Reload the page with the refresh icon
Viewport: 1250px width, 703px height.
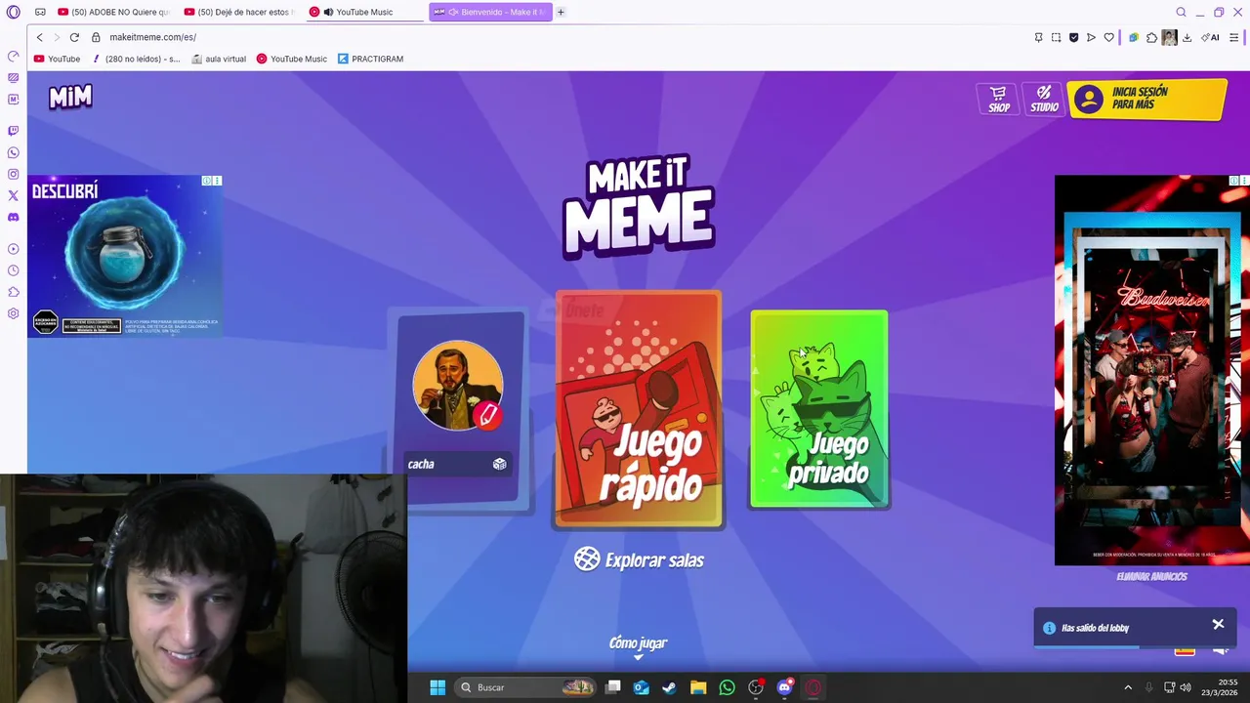click(74, 37)
